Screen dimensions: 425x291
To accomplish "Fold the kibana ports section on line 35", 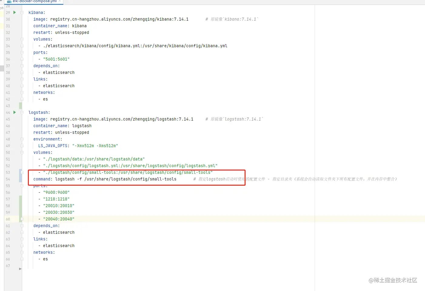I will click(x=22, y=52).
